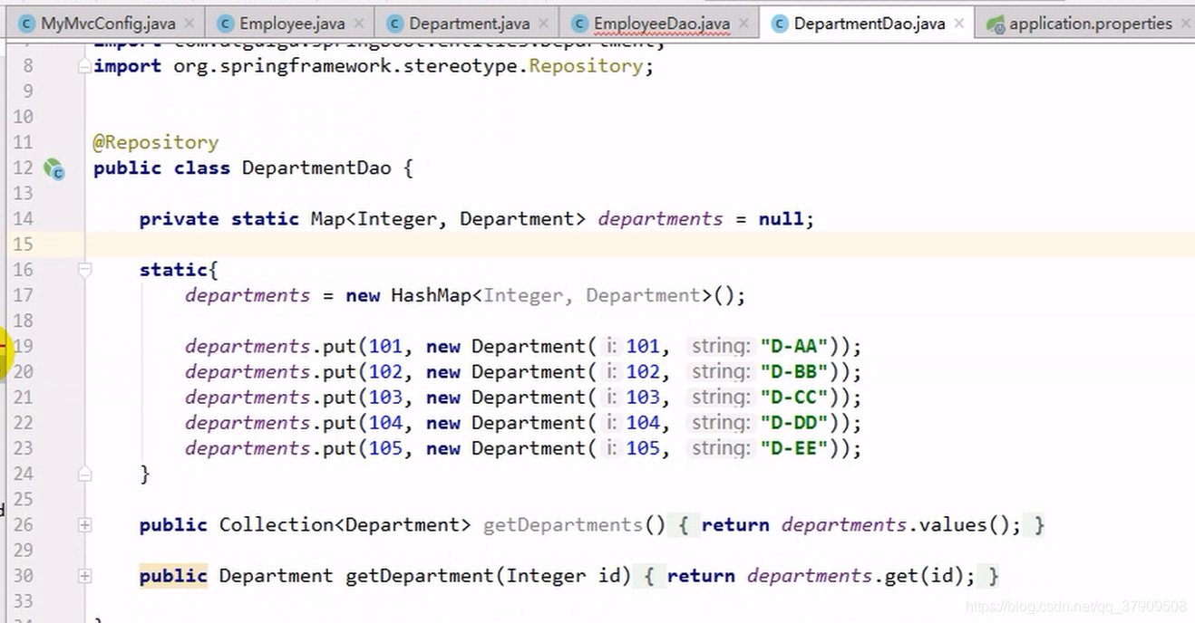Click the Employee.java class file icon
Viewport: 1195px width, 623px height.
224,24
